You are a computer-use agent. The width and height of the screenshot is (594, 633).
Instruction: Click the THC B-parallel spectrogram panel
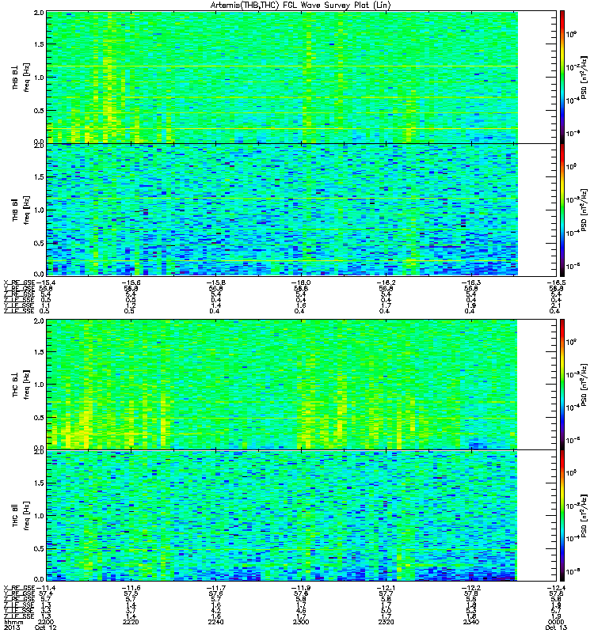tap(302, 516)
